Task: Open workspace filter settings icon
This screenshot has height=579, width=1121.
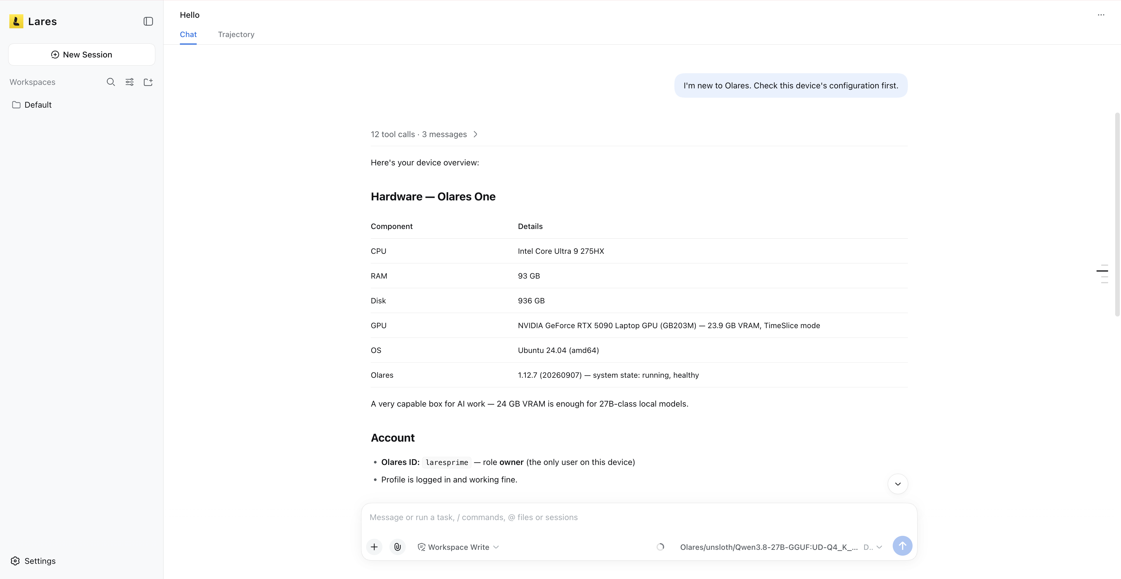Action: coord(129,82)
